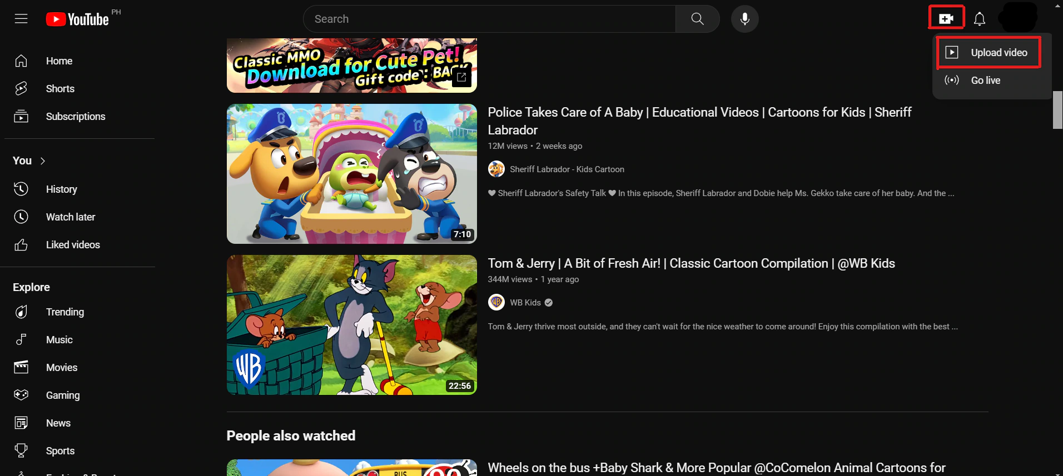Click the Liked videos thumbs-up icon
Image resolution: width=1063 pixels, height=476 pixels.
21,244
